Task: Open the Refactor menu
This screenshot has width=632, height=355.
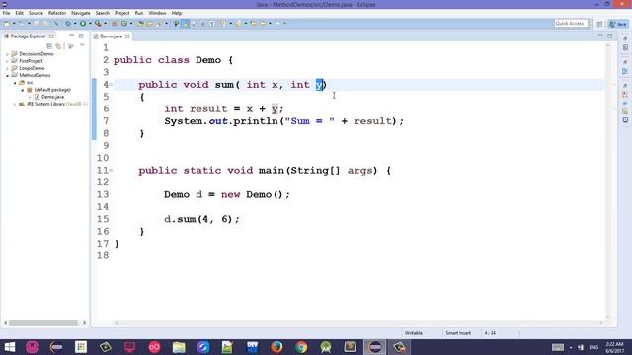Action: pyautogui.click(x=57, y=13)
